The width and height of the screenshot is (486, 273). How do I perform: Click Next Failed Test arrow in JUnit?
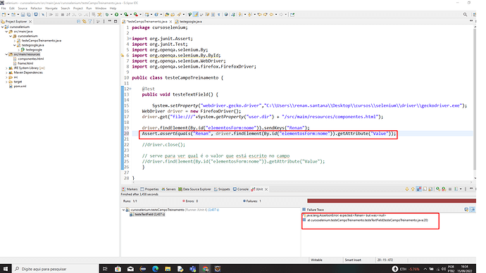(x=407, y=189)
